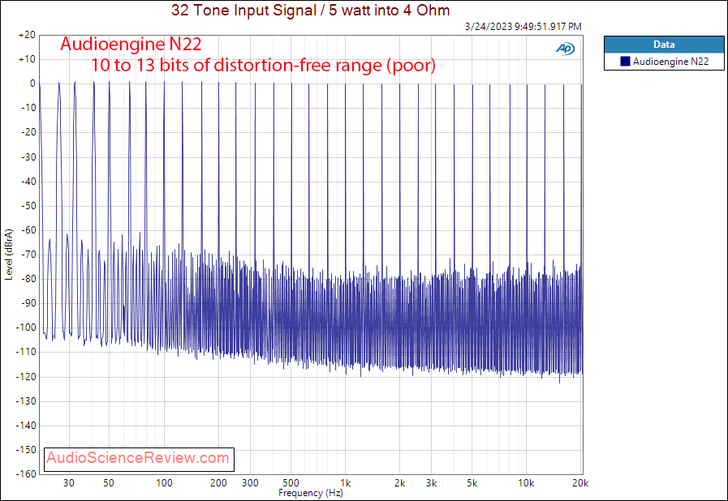This screenshot has height=501, width=728.
Task: Click the 200 Hz frequency axis tick label
Action: click(x=218, y=483)
